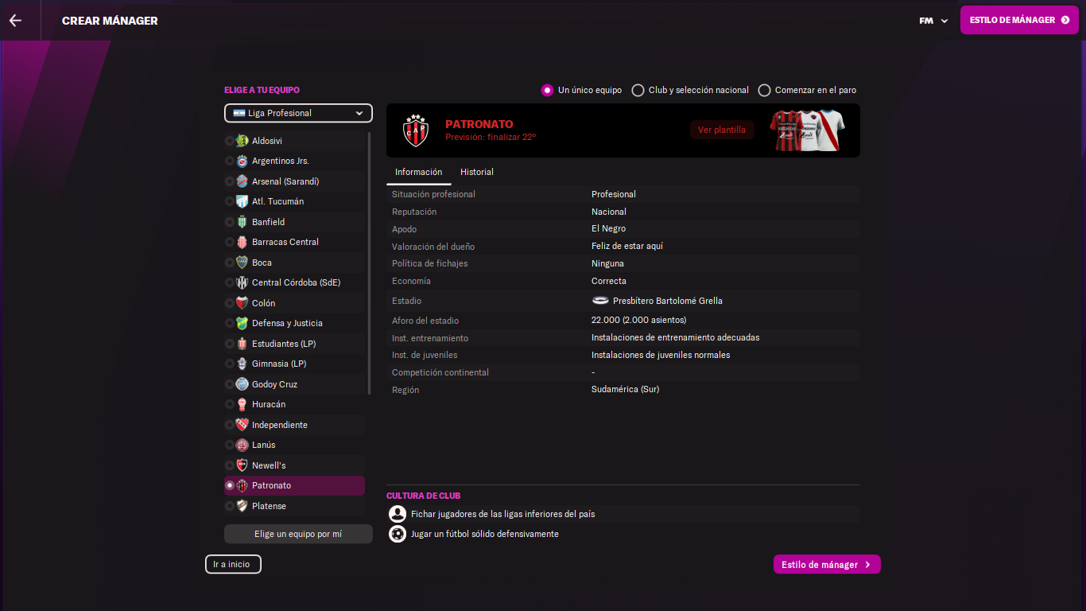Click the Newell's team name
The width and height of the screenshot is (1086, 611).
(269, 465)
